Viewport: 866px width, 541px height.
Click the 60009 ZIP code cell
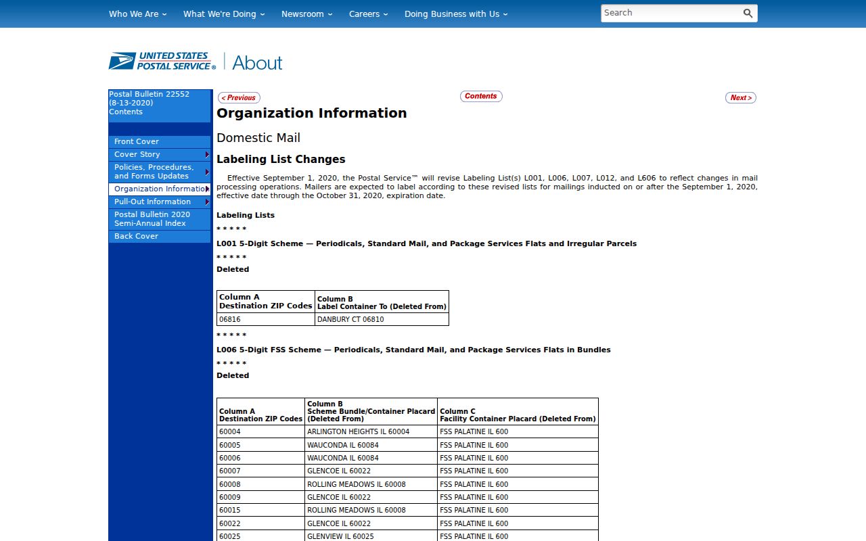point(260,497)
